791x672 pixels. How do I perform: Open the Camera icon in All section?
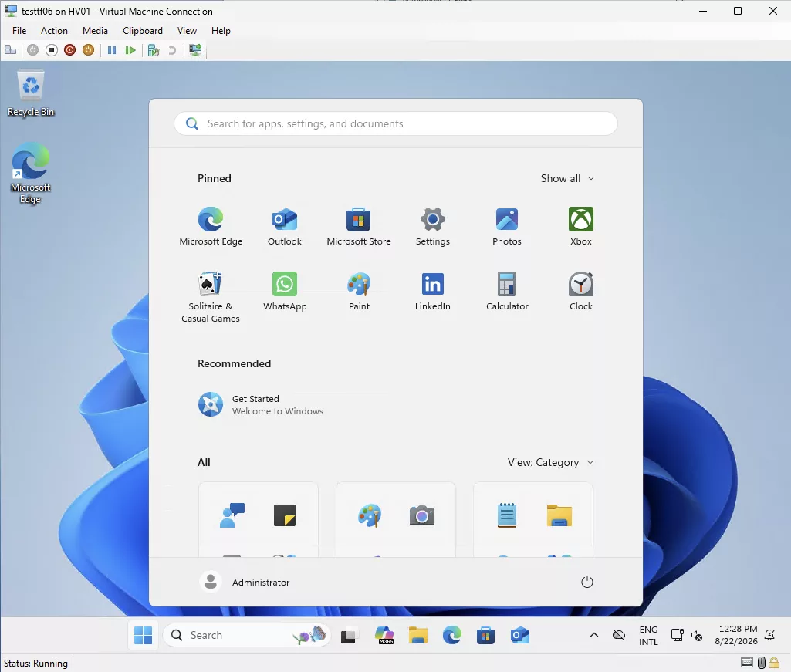click(x=421, y=515)
